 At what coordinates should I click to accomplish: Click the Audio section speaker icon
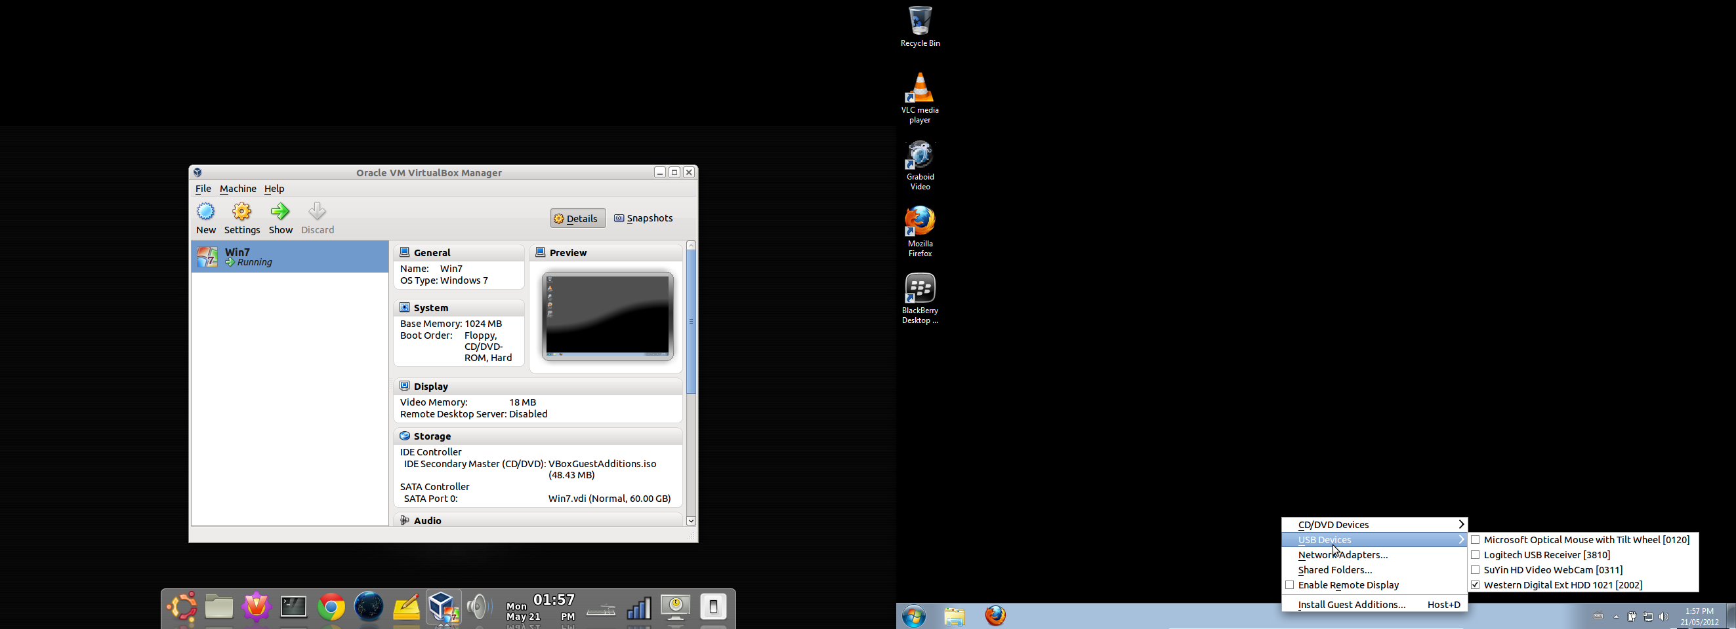click(x=404, y=521)
